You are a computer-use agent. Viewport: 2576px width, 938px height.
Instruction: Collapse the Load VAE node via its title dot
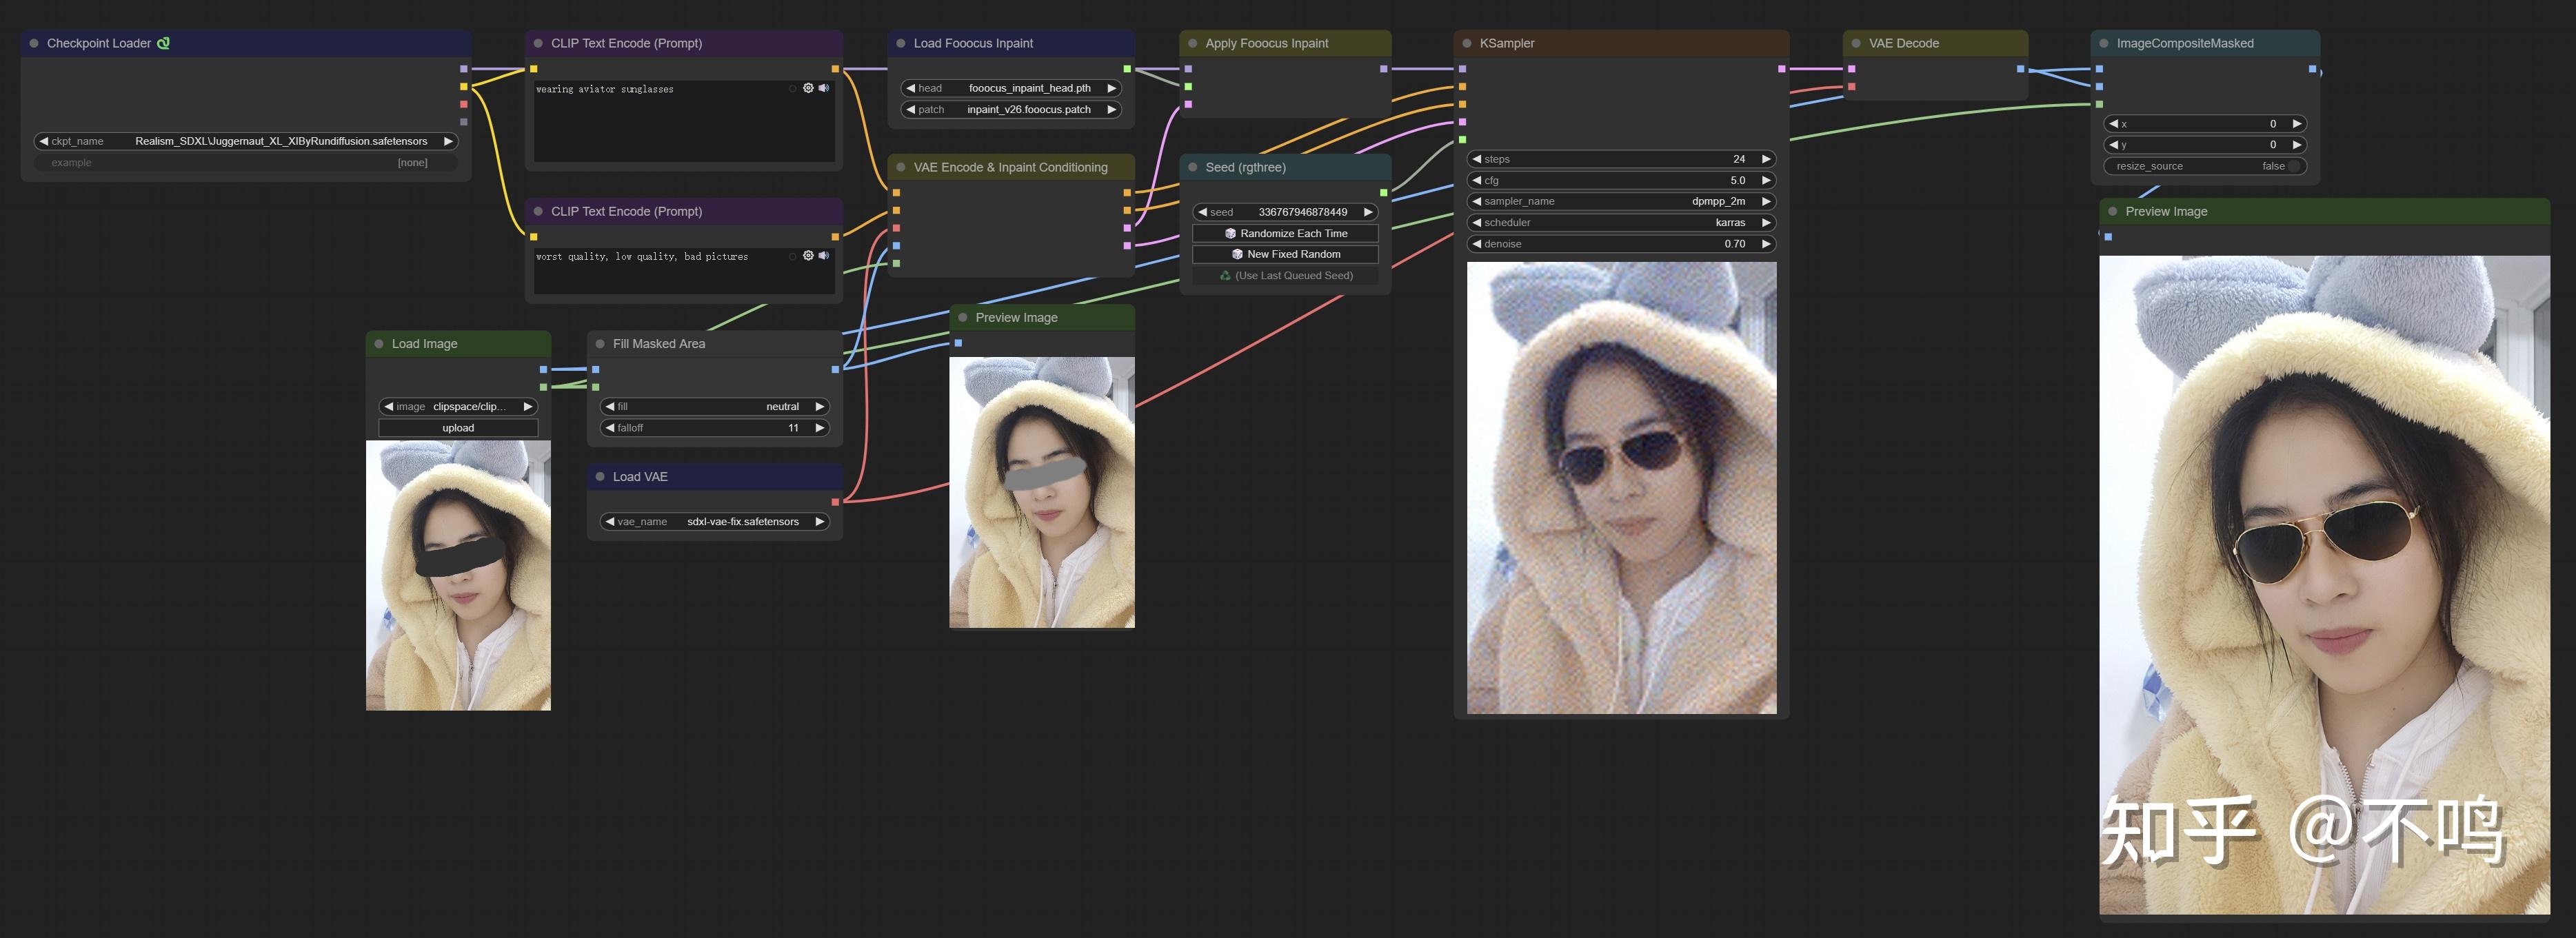600,477
